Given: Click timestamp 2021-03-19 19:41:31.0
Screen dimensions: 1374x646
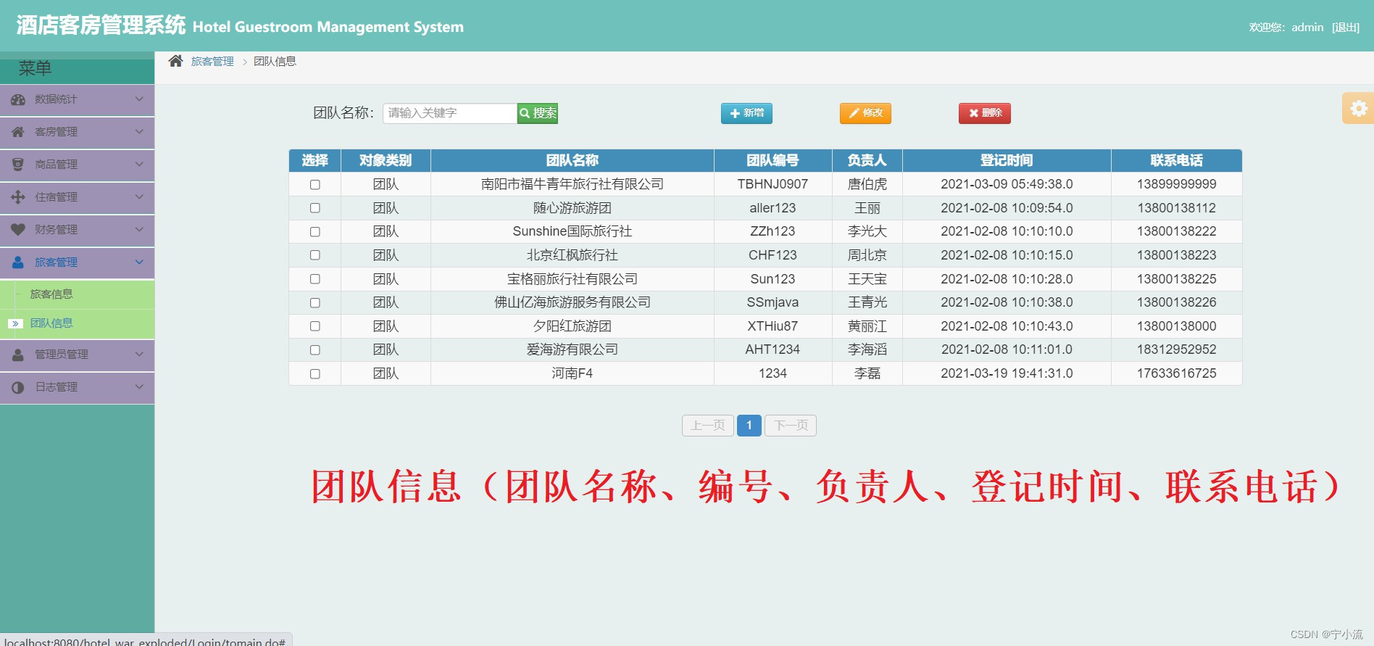Looking at the screenshot, I should (1007, 373).
